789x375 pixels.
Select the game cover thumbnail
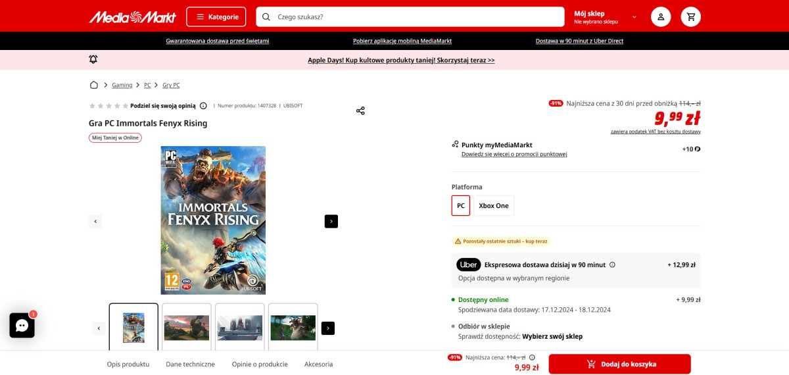pos(133,327)
